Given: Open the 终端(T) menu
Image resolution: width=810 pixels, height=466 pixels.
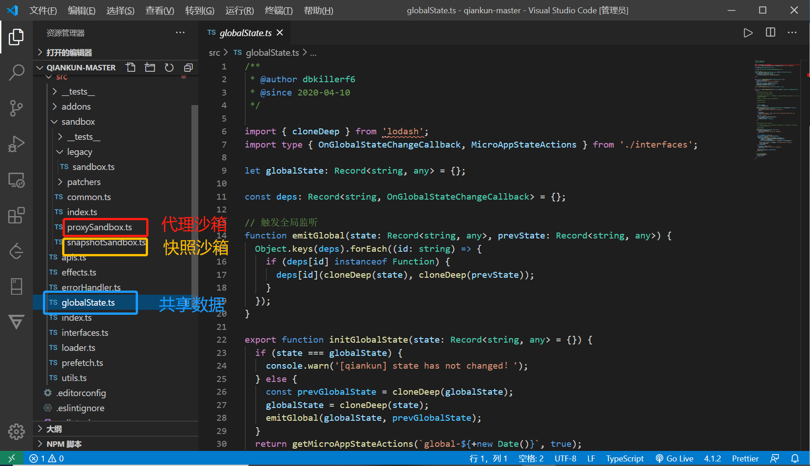Looking at the screenshot, I should pos(279,10).
